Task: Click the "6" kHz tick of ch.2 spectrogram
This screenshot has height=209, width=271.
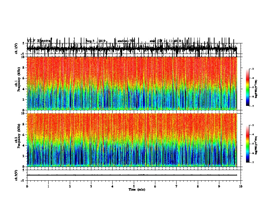Action: [x=24, y=135]
